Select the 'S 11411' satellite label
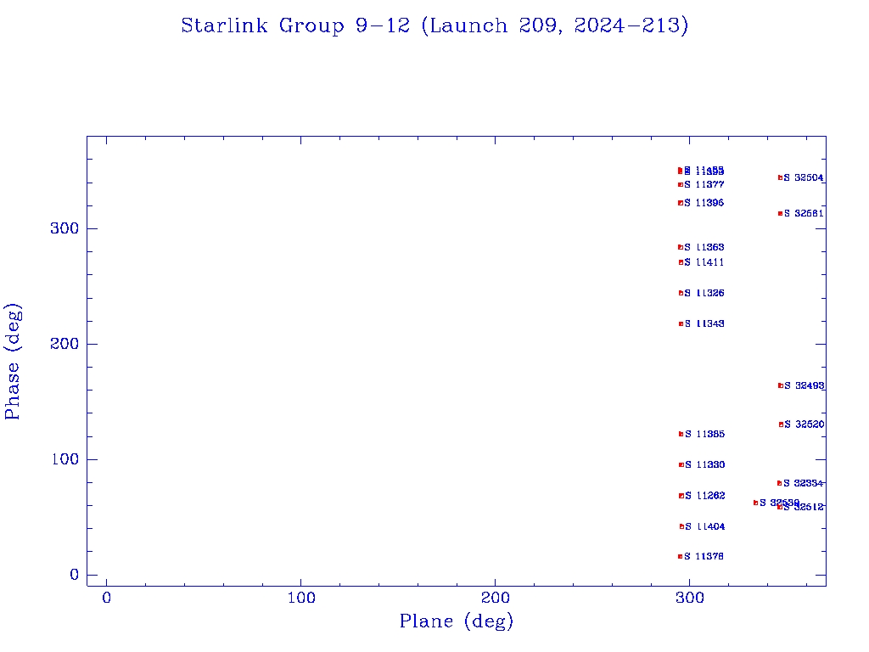Image resolution: width=869 pixels, height=652 pixels. click(704, 262)
